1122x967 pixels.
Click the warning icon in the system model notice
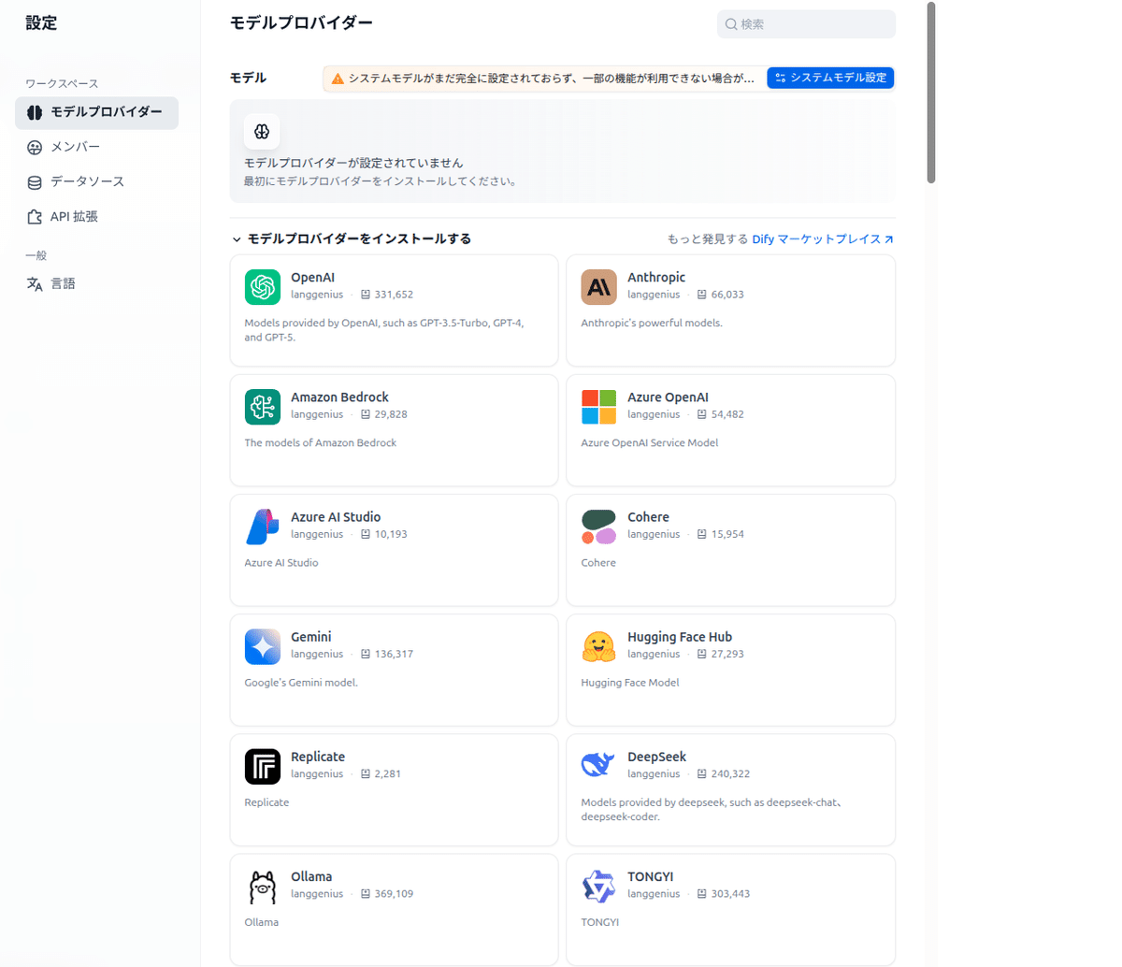337,79
